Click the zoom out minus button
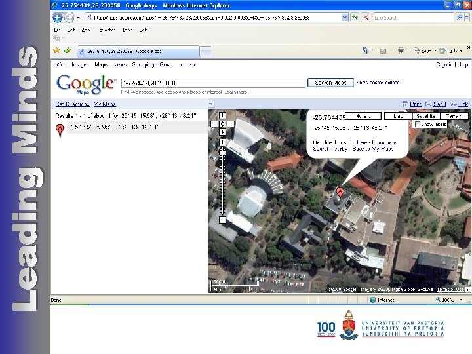The image size is (472, 354). [222, 220]
